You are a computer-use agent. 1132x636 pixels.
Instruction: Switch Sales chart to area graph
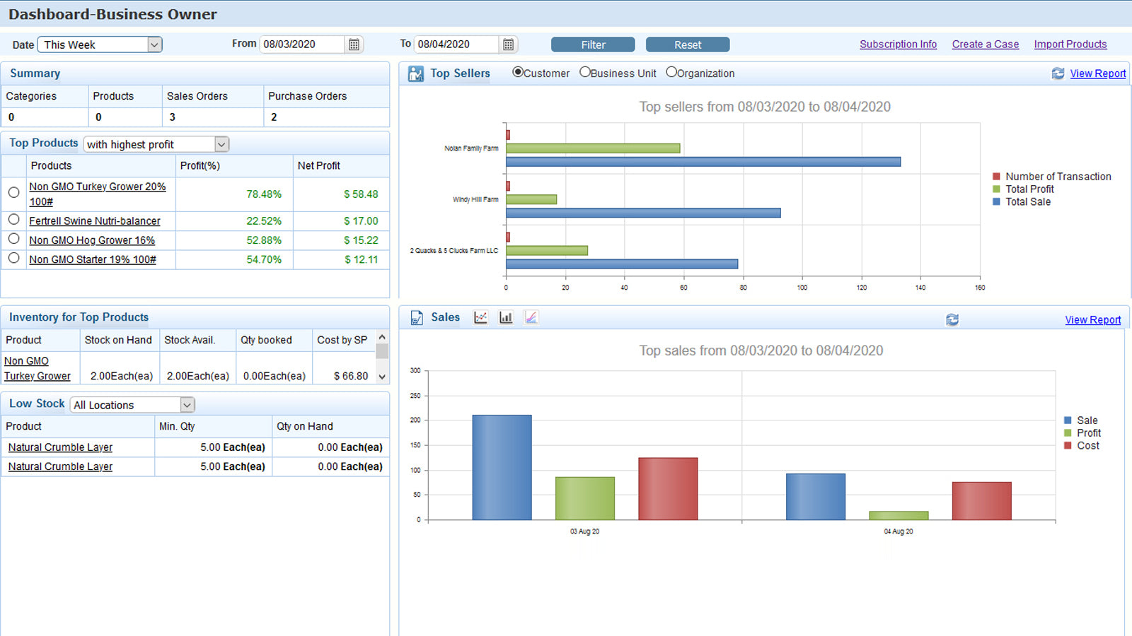click(531, 317)
